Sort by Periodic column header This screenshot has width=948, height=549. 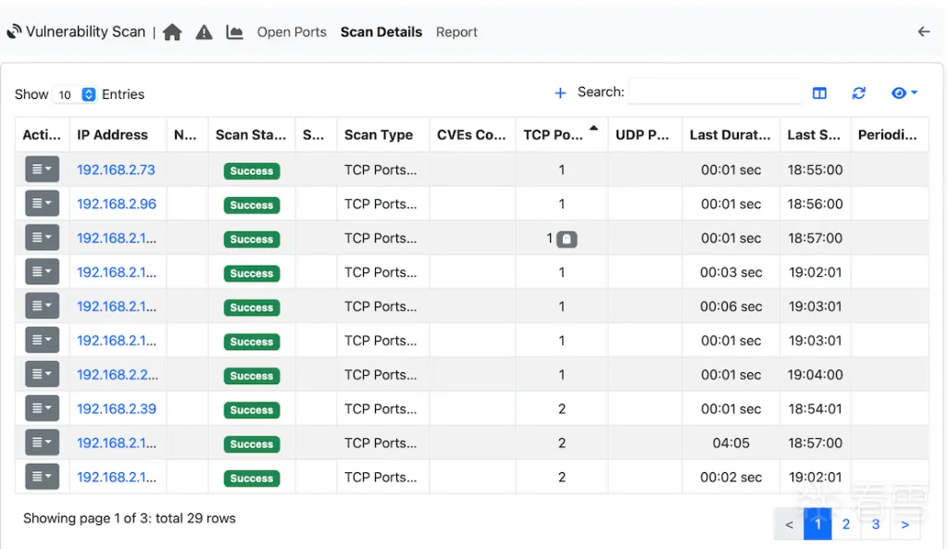click(x=888, y=135)
